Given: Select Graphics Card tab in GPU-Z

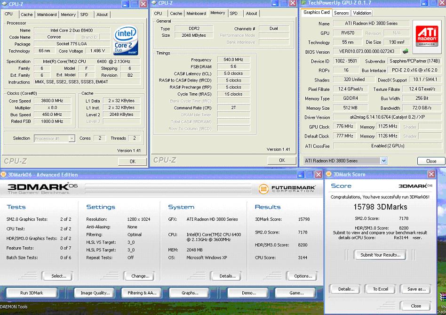Looking at the screenshot, I should pos(317,12).
